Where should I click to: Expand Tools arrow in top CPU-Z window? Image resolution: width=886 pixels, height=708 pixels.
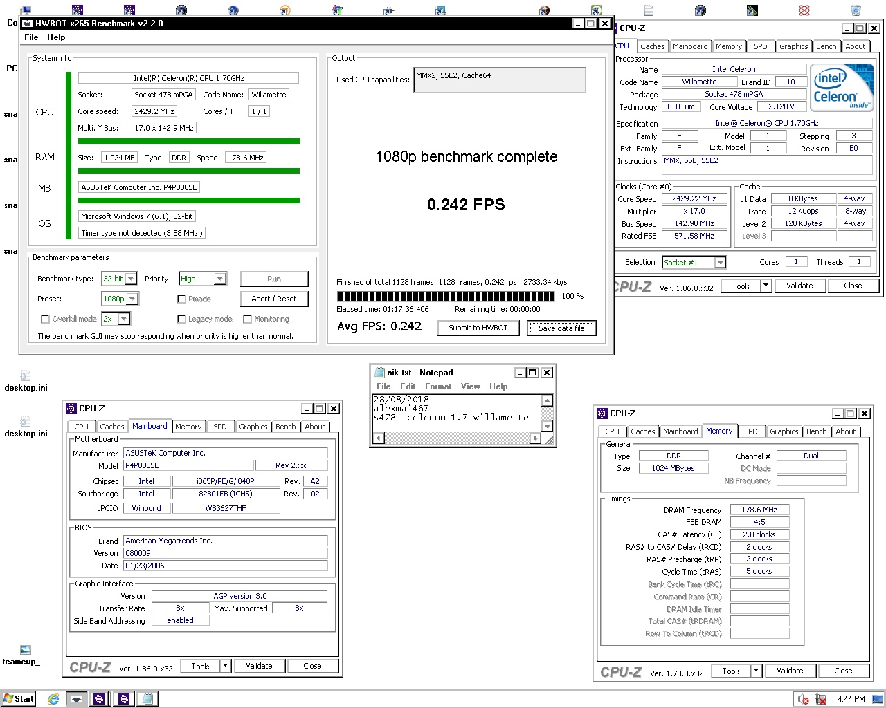tap(766, 286)
